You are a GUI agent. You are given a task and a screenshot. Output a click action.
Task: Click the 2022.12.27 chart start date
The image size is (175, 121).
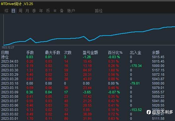point(8,47)
